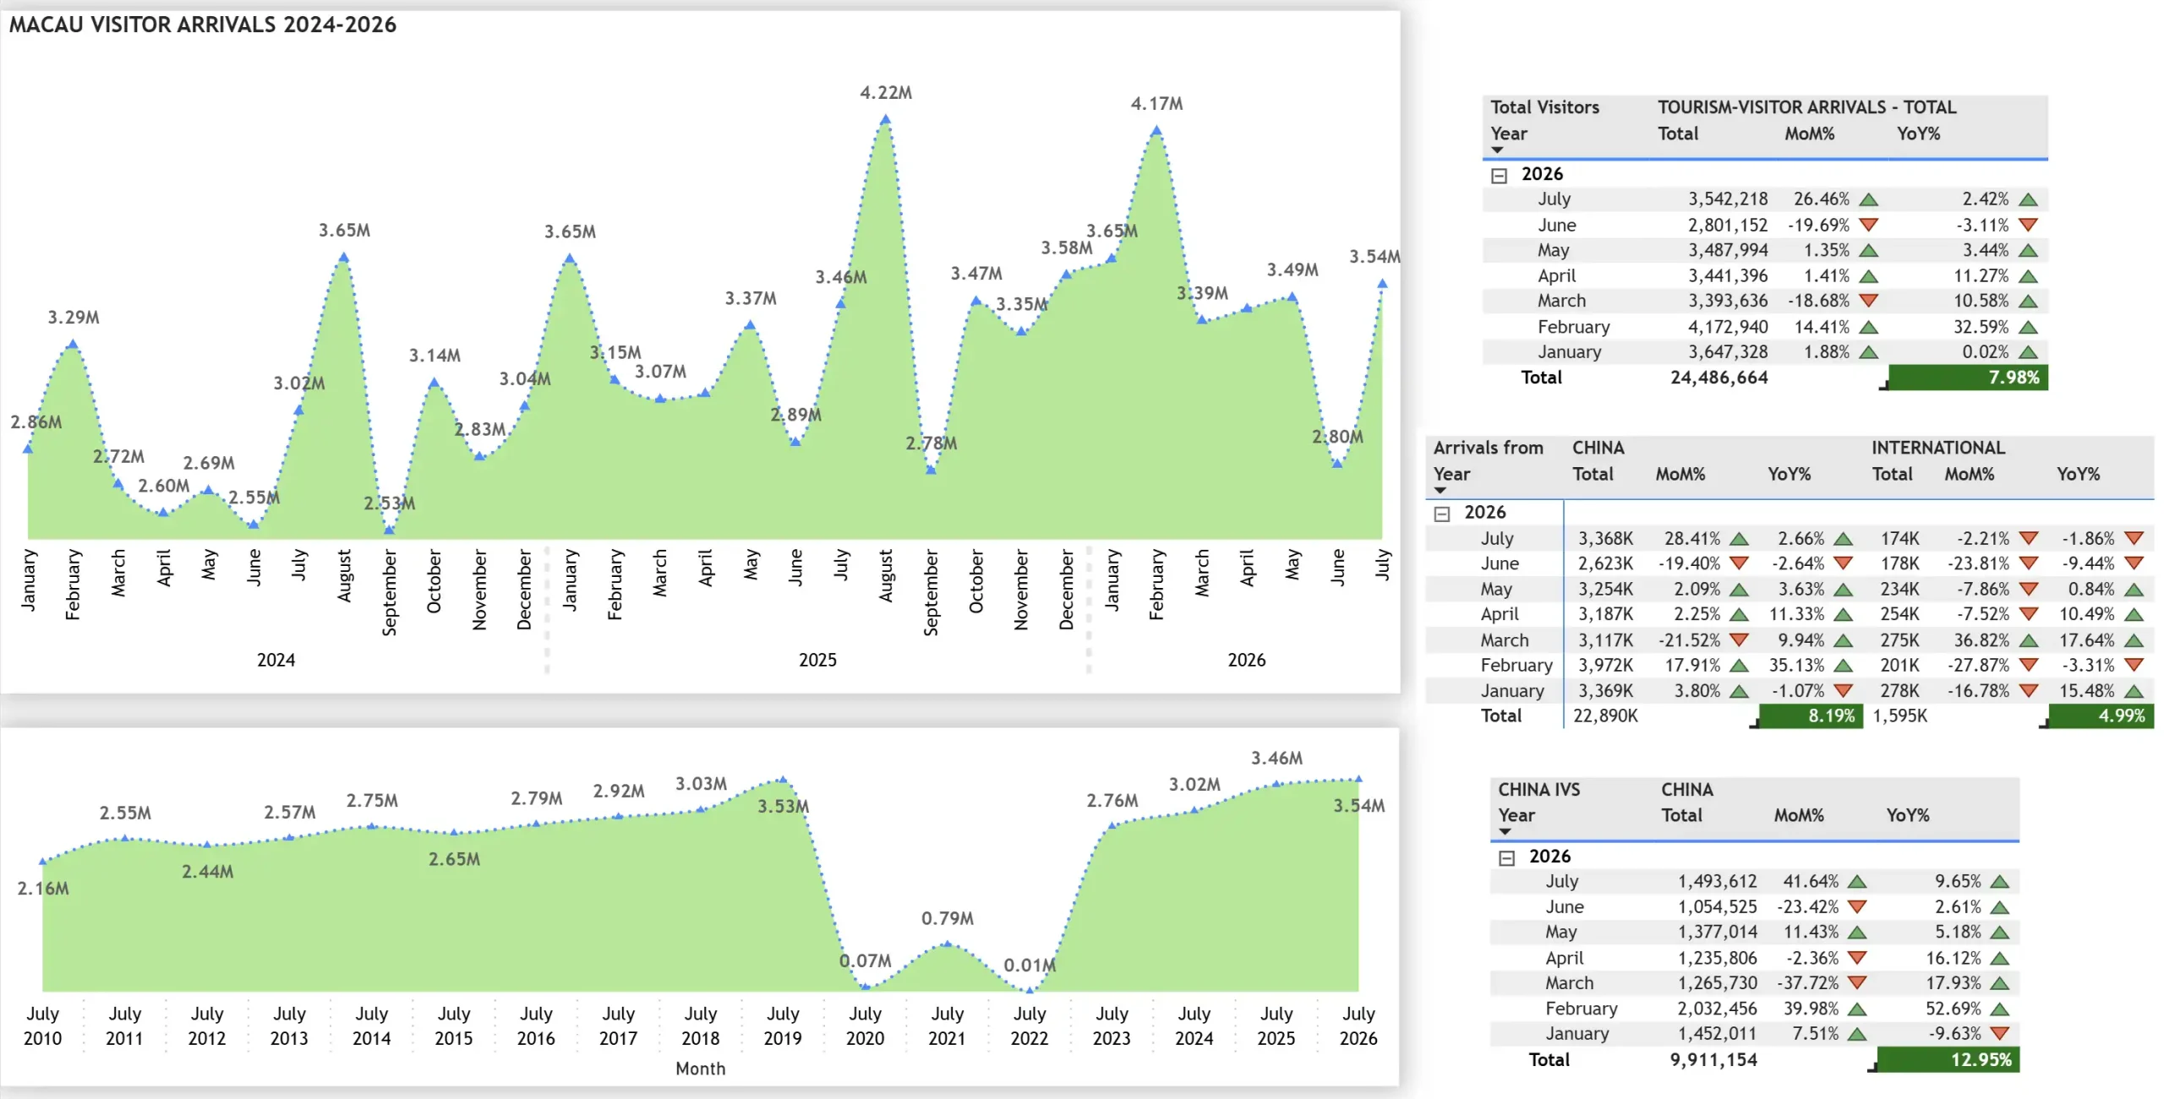Viewport: 2164px width, 1099px height.
Task: Click the red down arrow beside -1.07% China January YoY
Action: point(1844,691)
